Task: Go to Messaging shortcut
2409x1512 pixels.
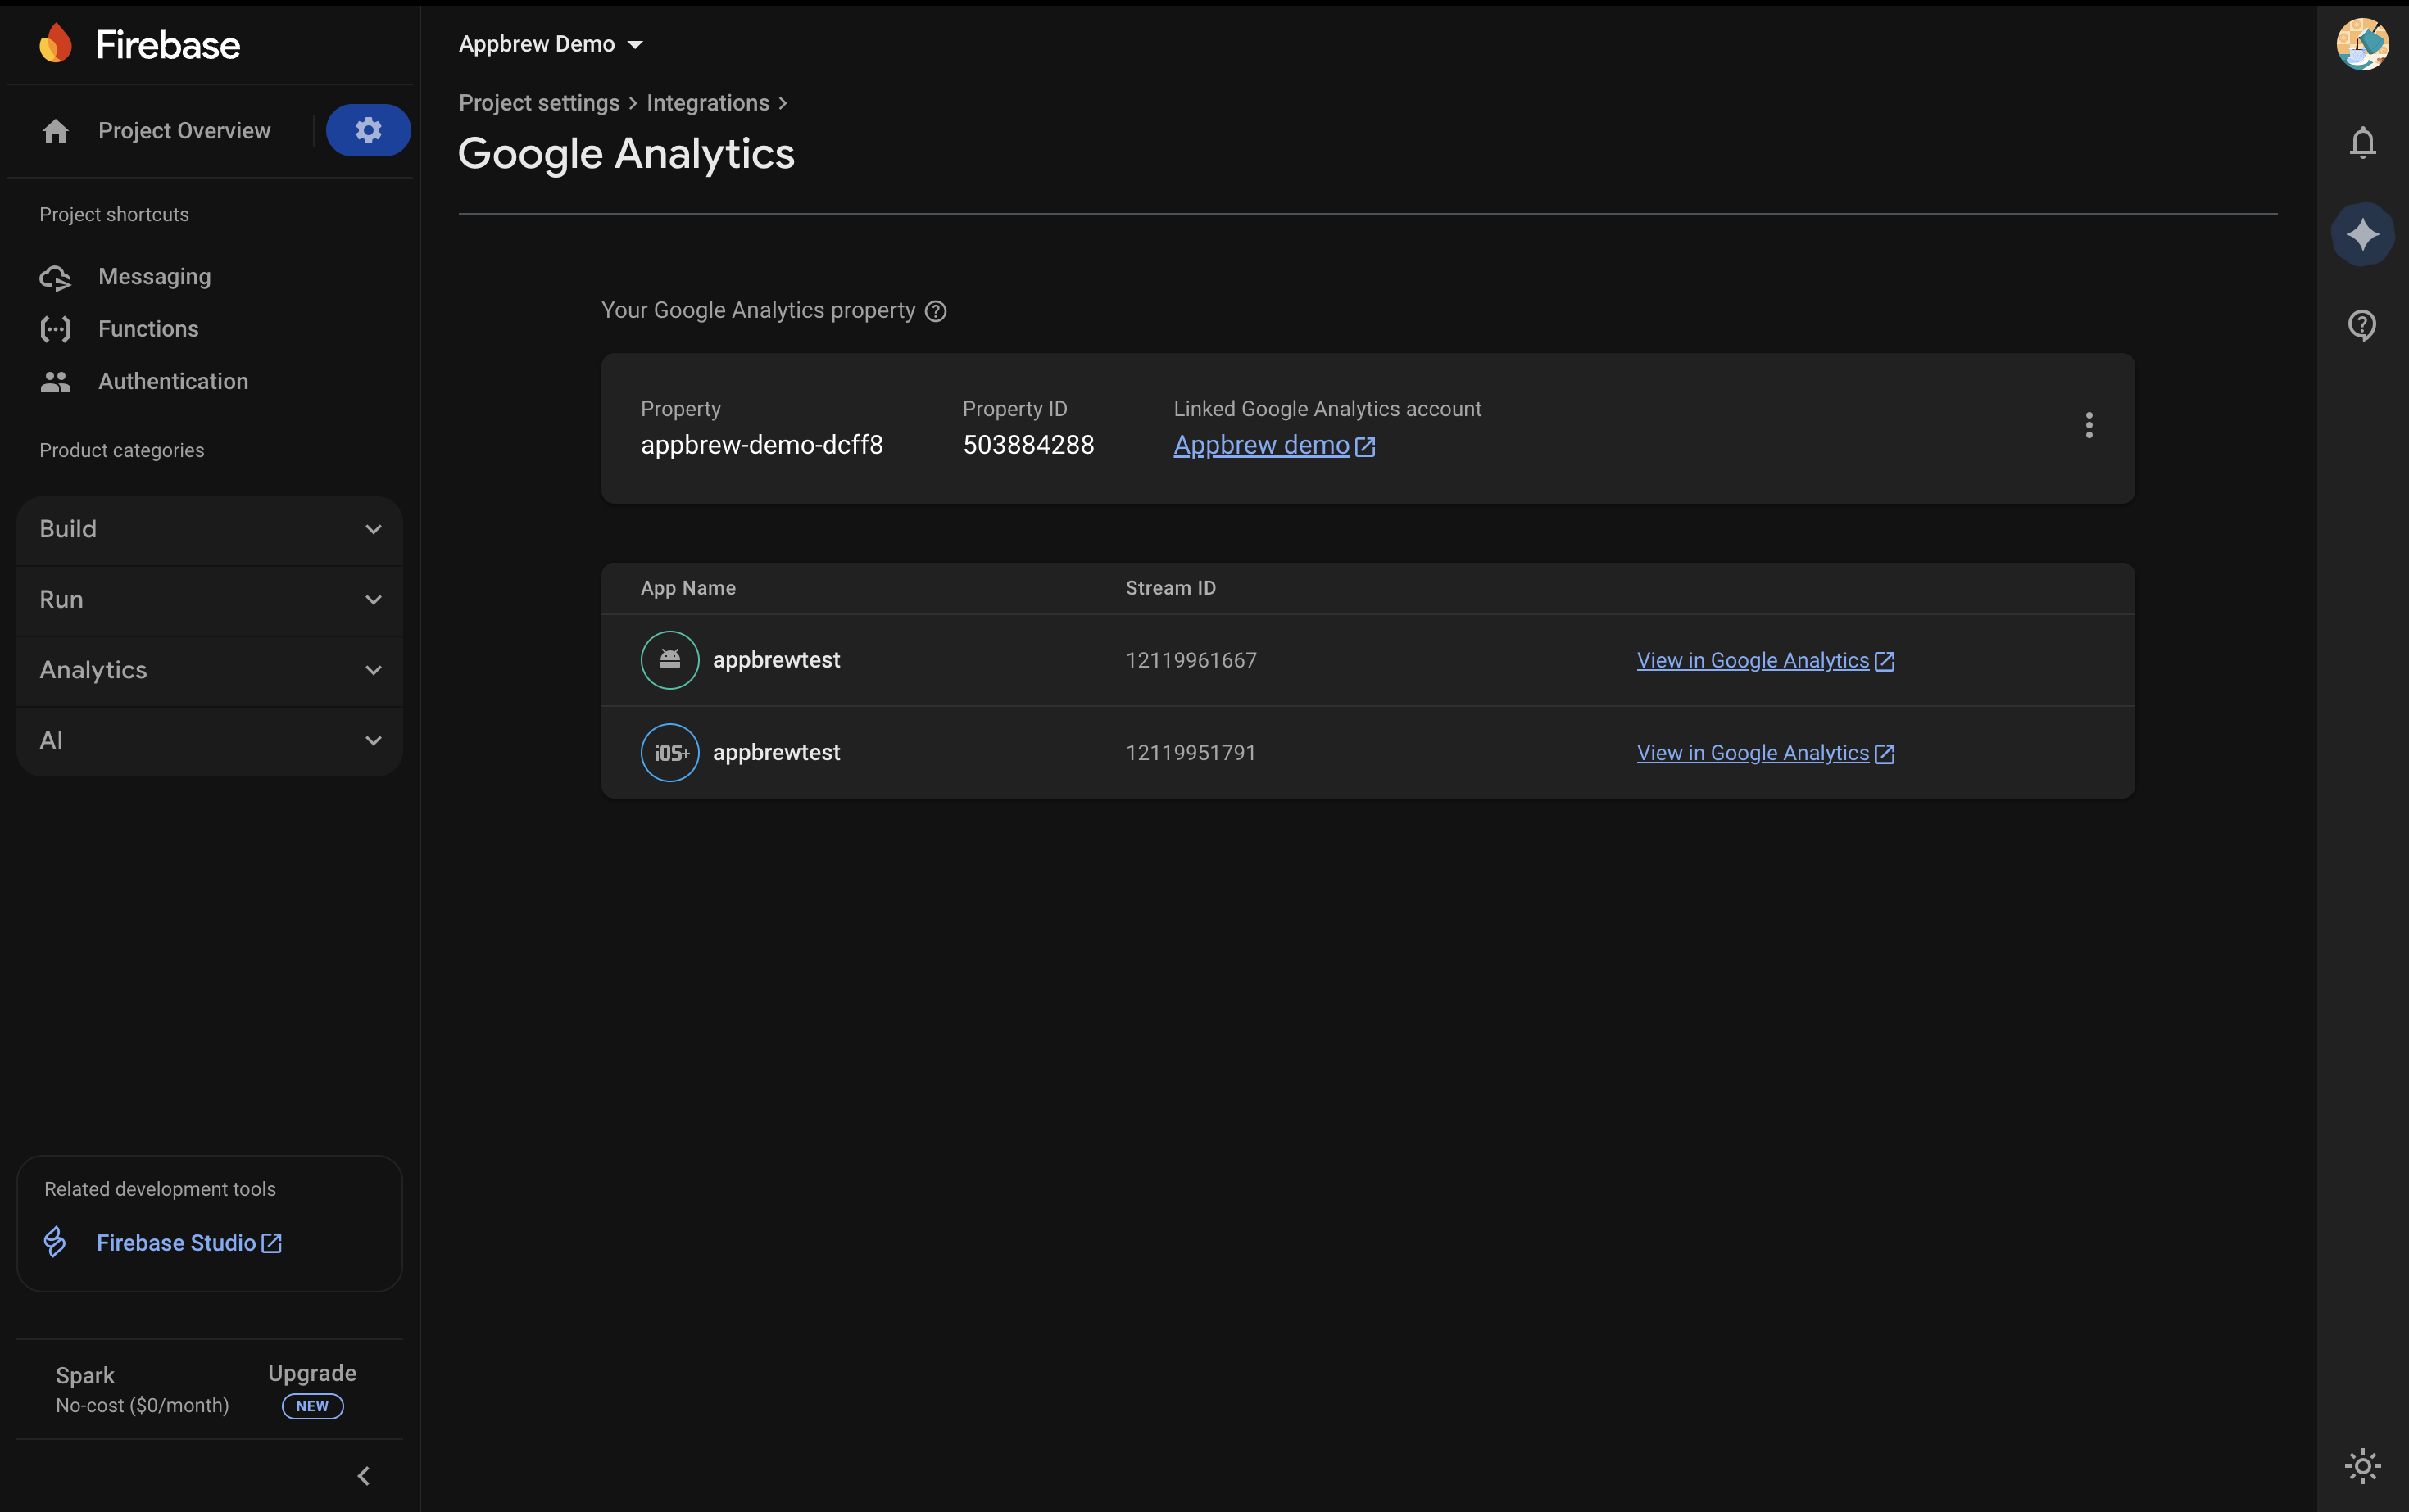Action: (154, 277)
